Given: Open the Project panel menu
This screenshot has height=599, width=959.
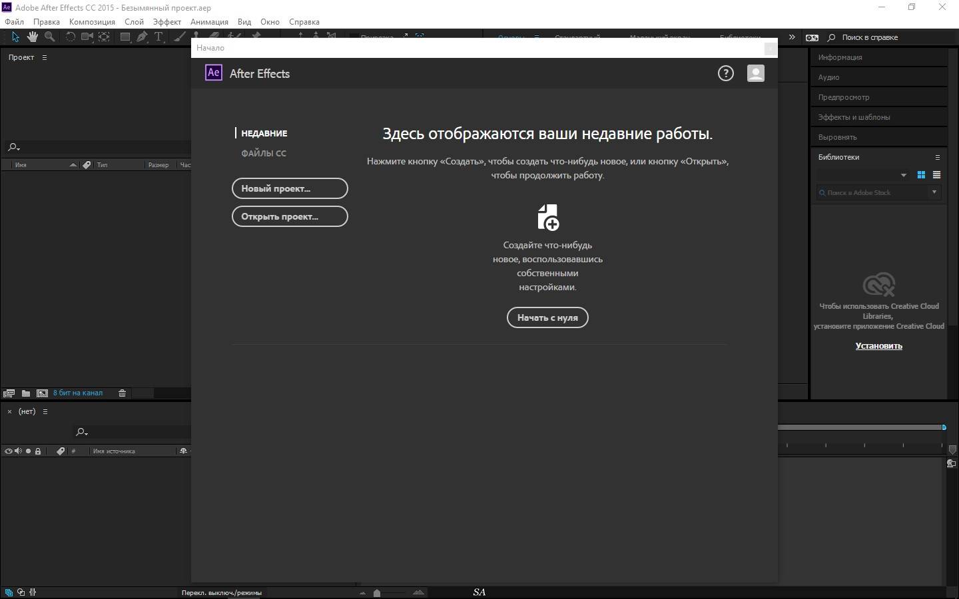Looking at the screenshot, I should [45, 58].
